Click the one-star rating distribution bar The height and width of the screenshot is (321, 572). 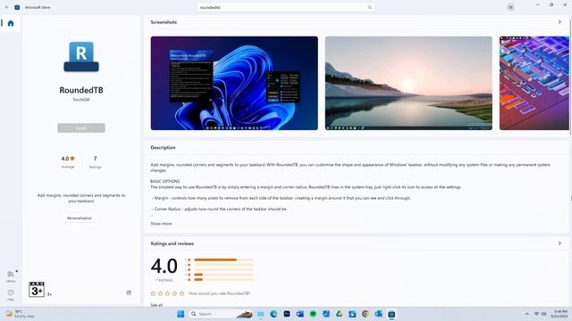(223, 279)
